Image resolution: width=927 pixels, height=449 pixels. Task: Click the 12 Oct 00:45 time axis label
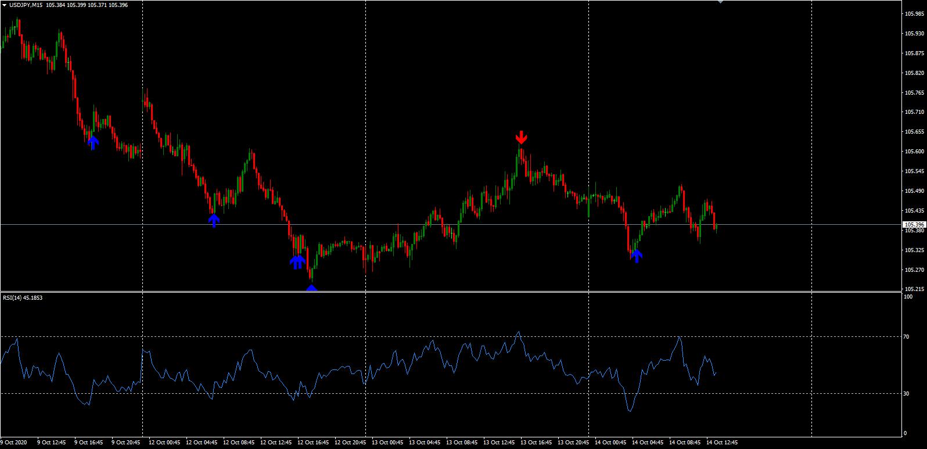[x=164, y=443]
